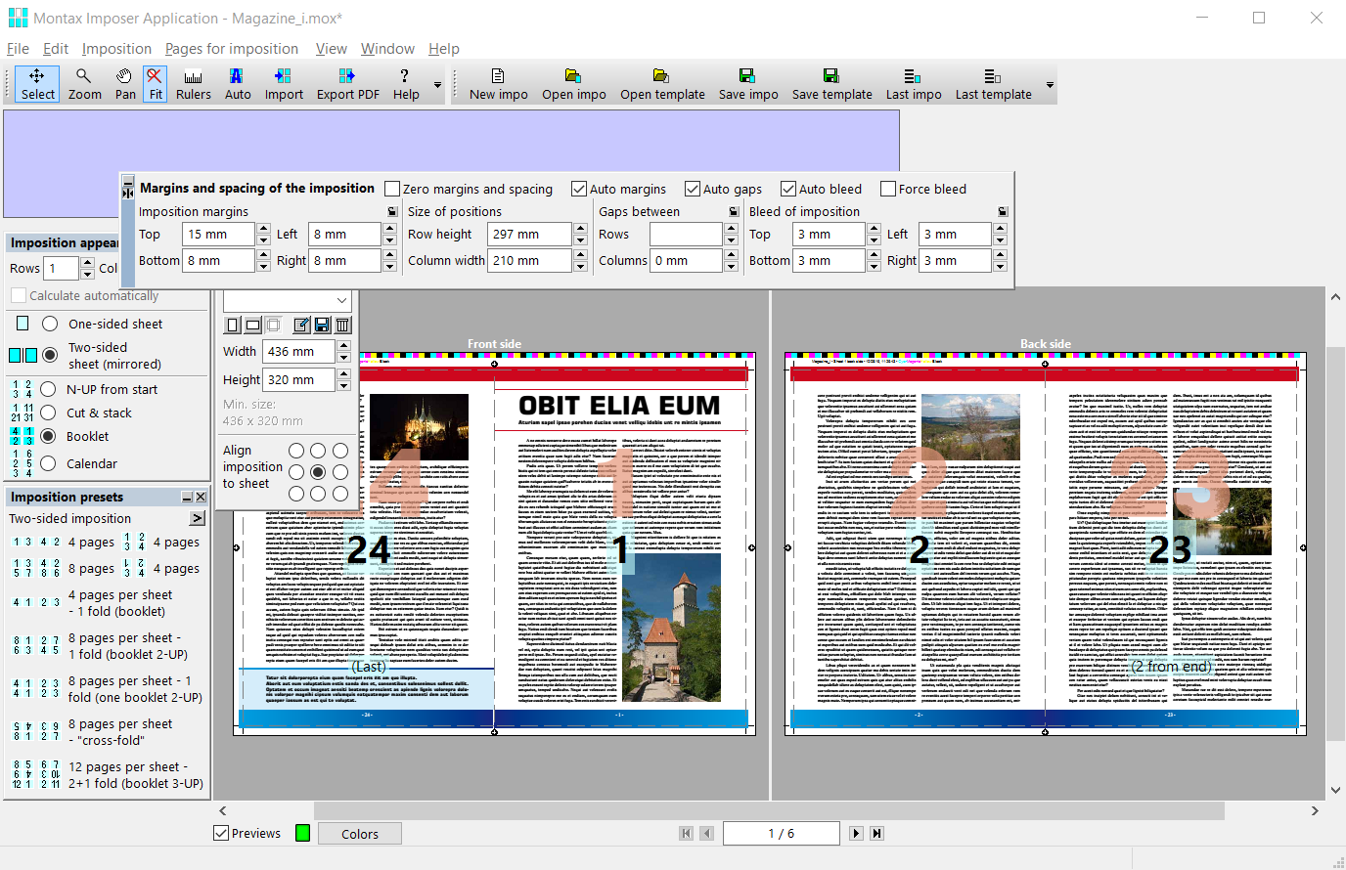
Task: Uncheck Auto gaps option
Action: (x=693, y=189)
